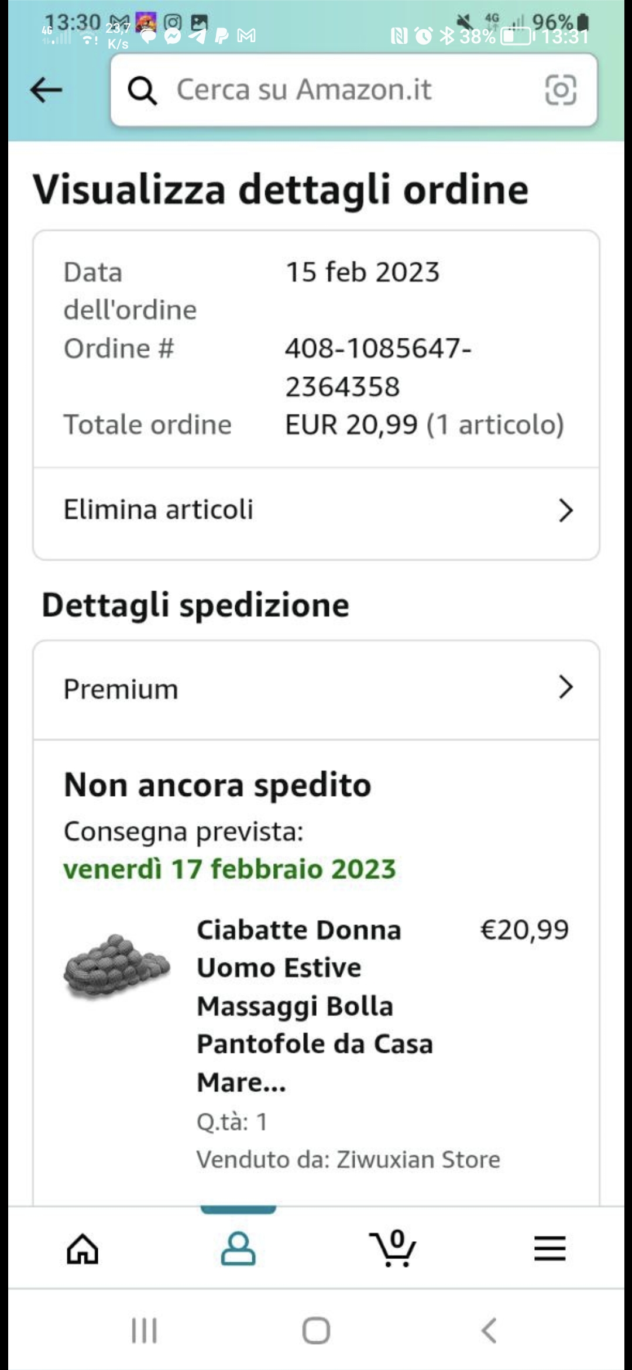Expand the Premium shipping chevron
The image size is (632, 1370).
565,687
